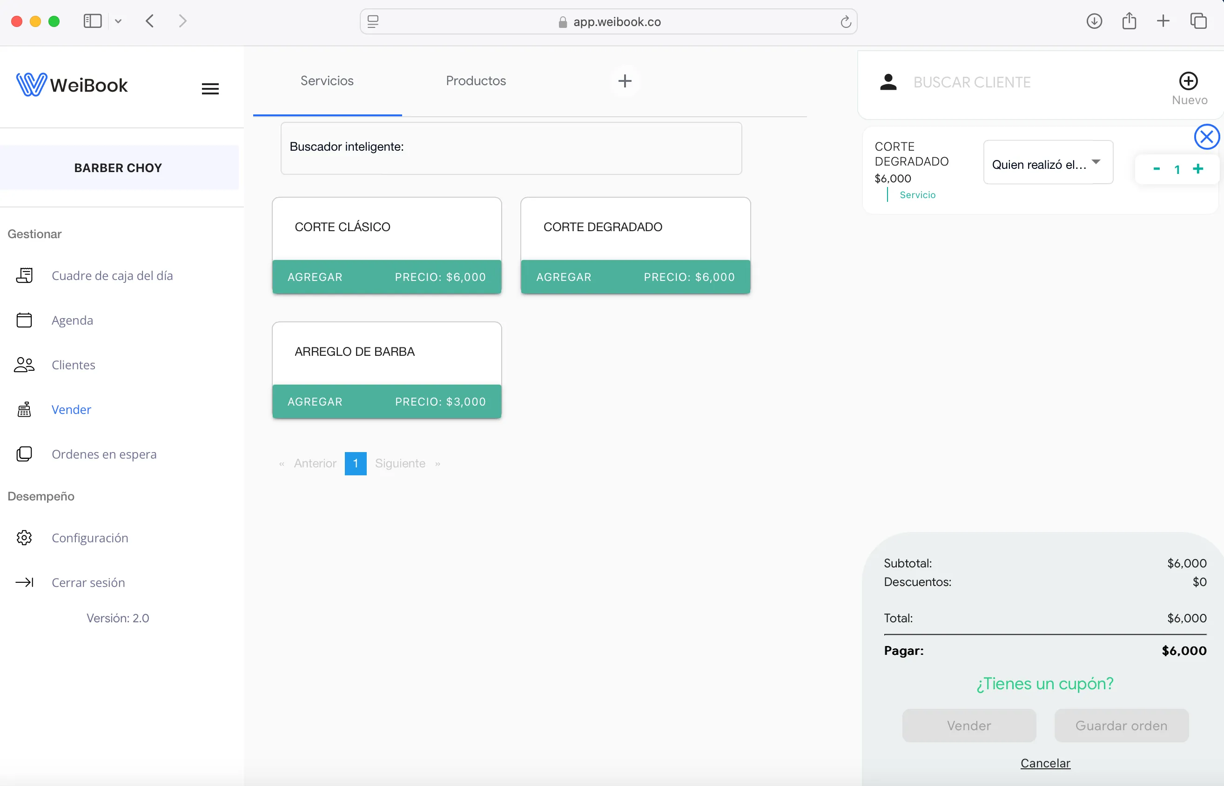This screenshot has height=786, width=1224.
Task: Add Arreglo de Barba via AGREGAR
Action: coord(315,402)
